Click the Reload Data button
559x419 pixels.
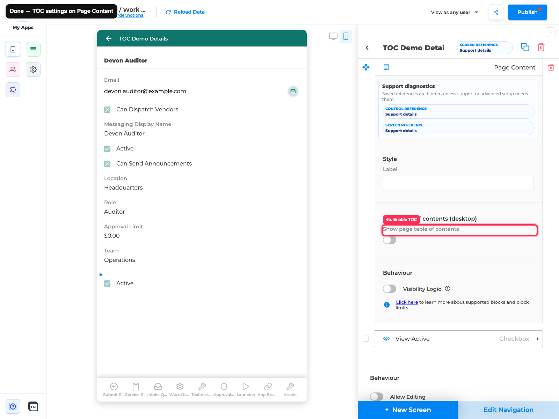tap(185, 12)
